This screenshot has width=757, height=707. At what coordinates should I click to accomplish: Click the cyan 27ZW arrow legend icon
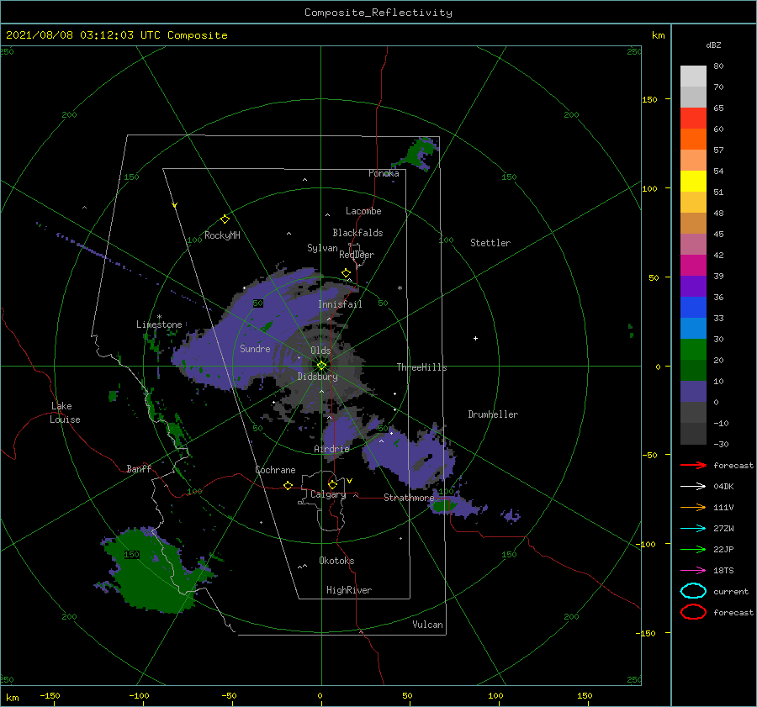pyautogui.click(x=693, y=529)
